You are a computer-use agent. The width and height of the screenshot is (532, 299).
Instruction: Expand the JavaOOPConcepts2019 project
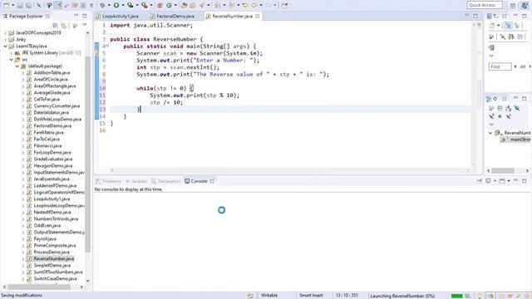tap(5, 33)
